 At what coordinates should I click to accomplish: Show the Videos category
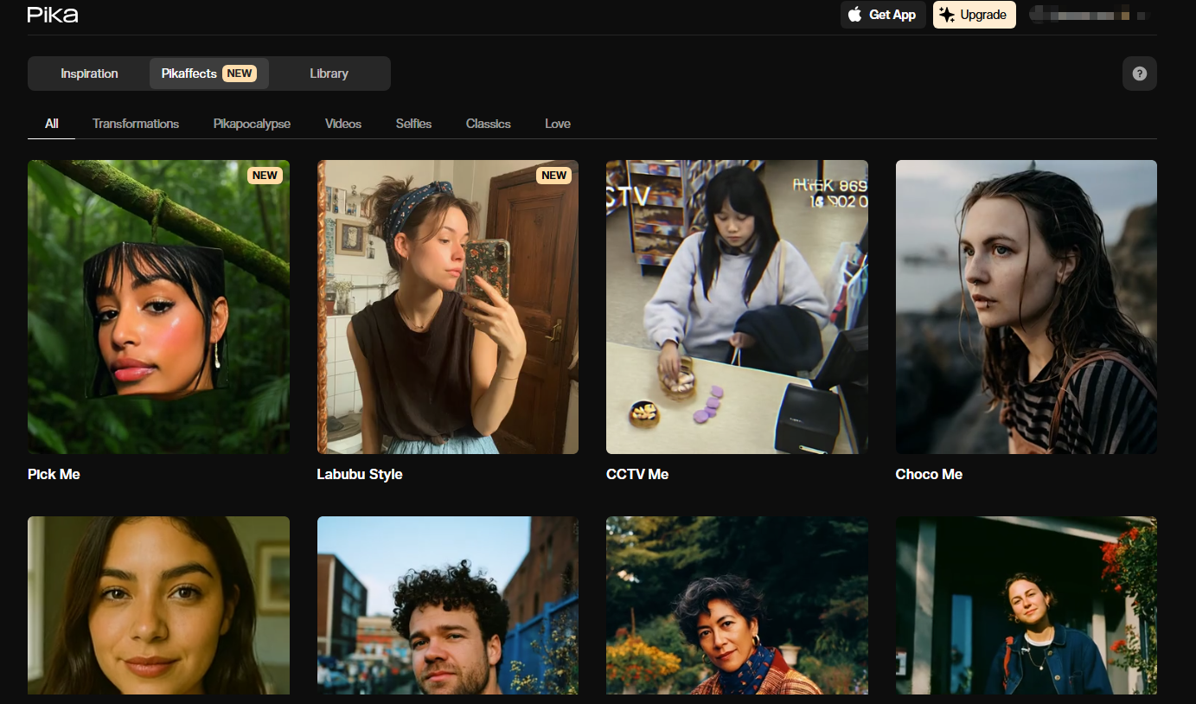[343, 124]
